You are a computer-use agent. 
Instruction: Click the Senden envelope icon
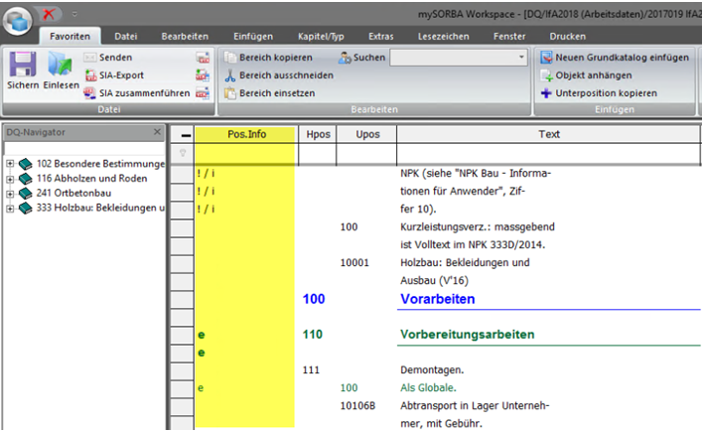click(x=90, y=58)
